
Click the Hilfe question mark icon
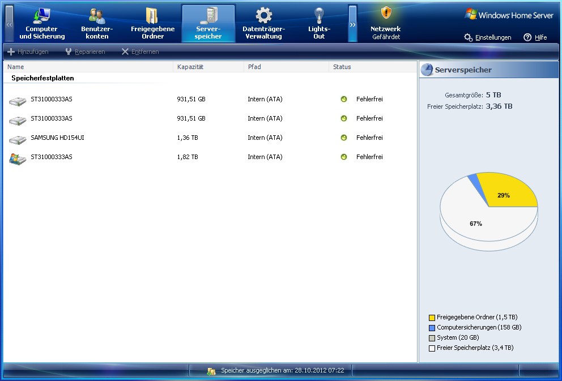[x=527, y=37]
